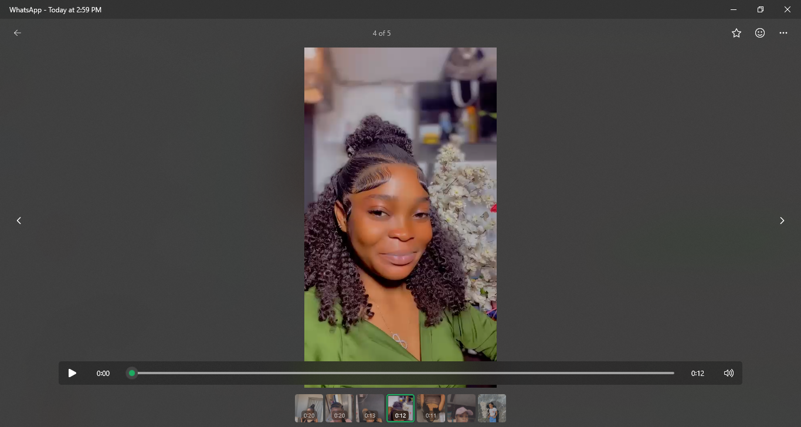Seek to the middle of the progress bar
The width and height of the screenshot is (801, 427).
click(x=403, y=373)
